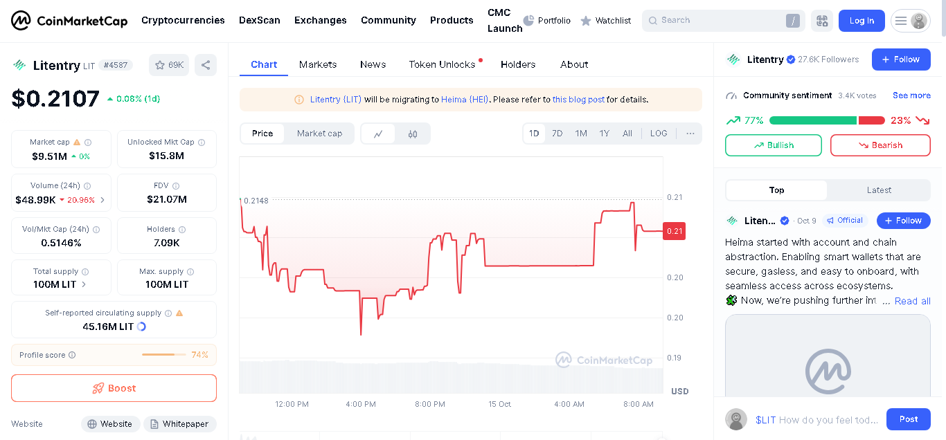The image size is (946, 440).
Task: Expand the Volume (24h) chevron
Action: click(x=102, y=200)
